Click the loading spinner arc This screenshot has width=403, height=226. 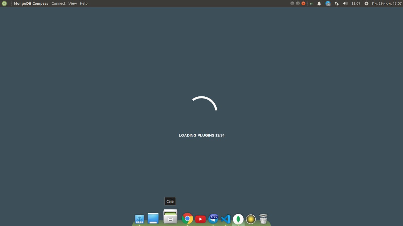point(205,103)
